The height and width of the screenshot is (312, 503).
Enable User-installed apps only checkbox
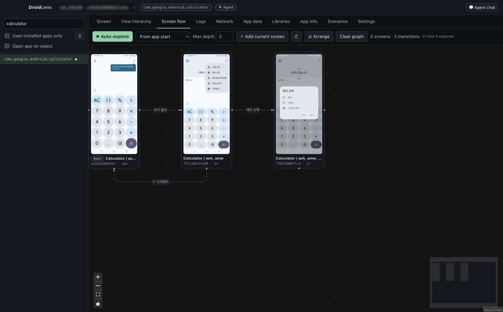7,36
